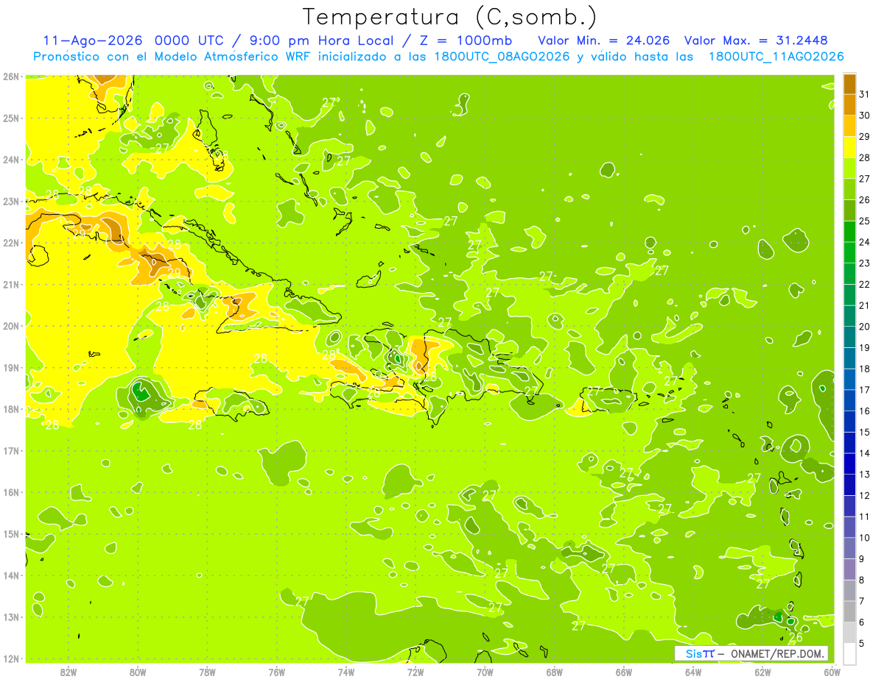Click longitude axis label 72W
The image size is (884, 682).
[x=415, y=672]
